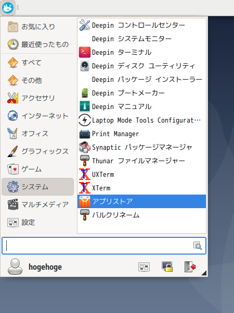Launch Deepin マニュアル via lighthouse icon
This screenshot has width=234, height=313.
coord(85,106)
